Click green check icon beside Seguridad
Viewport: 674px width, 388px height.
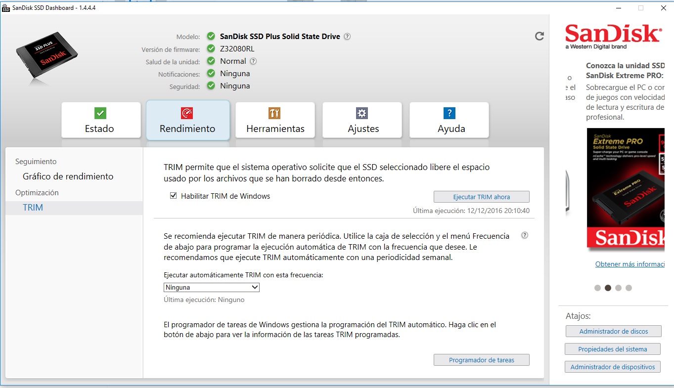211,86
